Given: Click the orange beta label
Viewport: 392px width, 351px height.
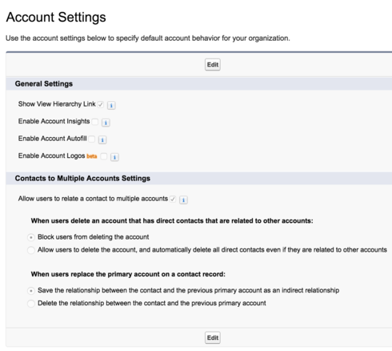Looking at the screenshot, I should point(92,156).
